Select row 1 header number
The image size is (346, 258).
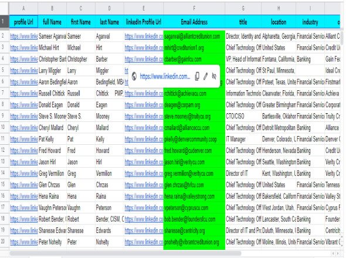coord(5,22)
